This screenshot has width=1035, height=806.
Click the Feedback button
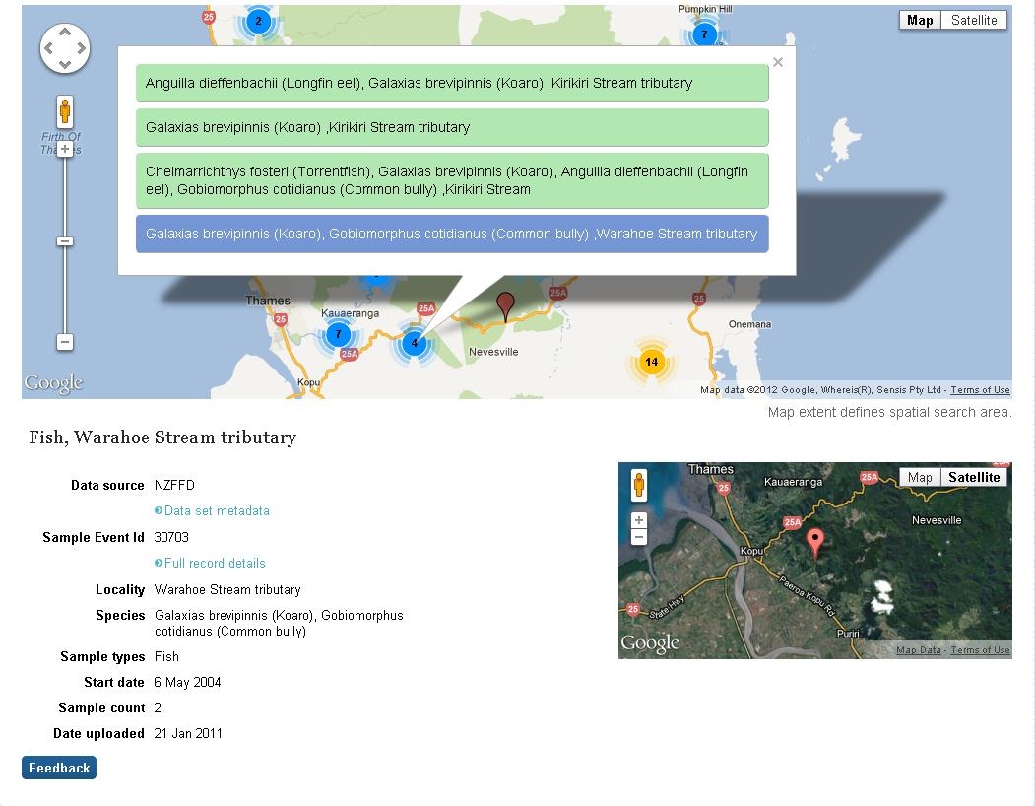coord(59,768)
